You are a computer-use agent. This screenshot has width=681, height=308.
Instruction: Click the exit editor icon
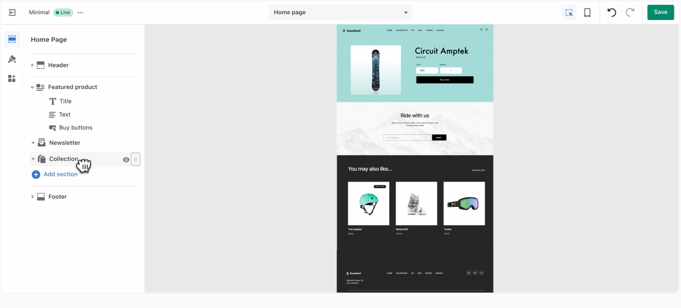(12, 13)
